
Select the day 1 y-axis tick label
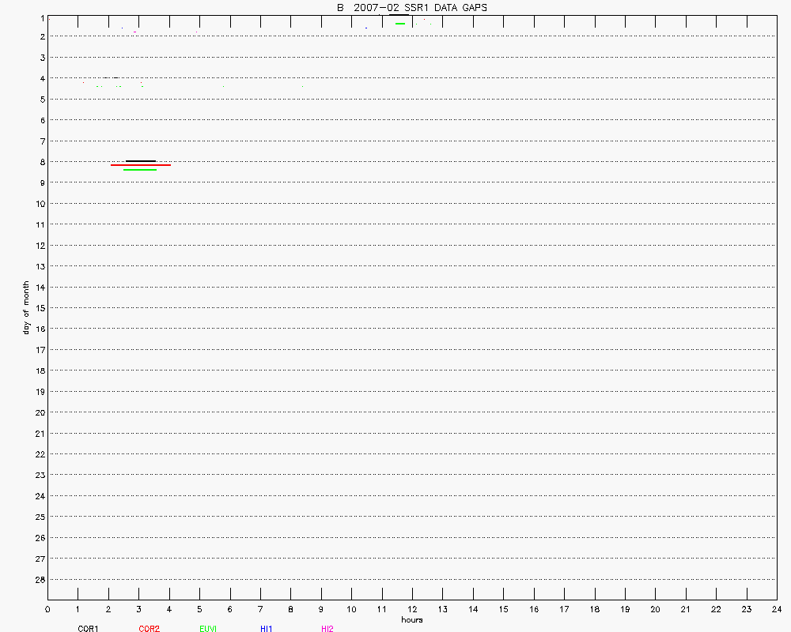pos(40,16)
